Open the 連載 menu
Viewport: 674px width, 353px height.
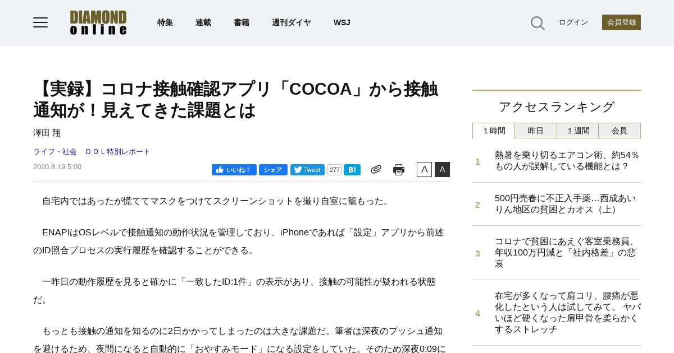(203, 22)
